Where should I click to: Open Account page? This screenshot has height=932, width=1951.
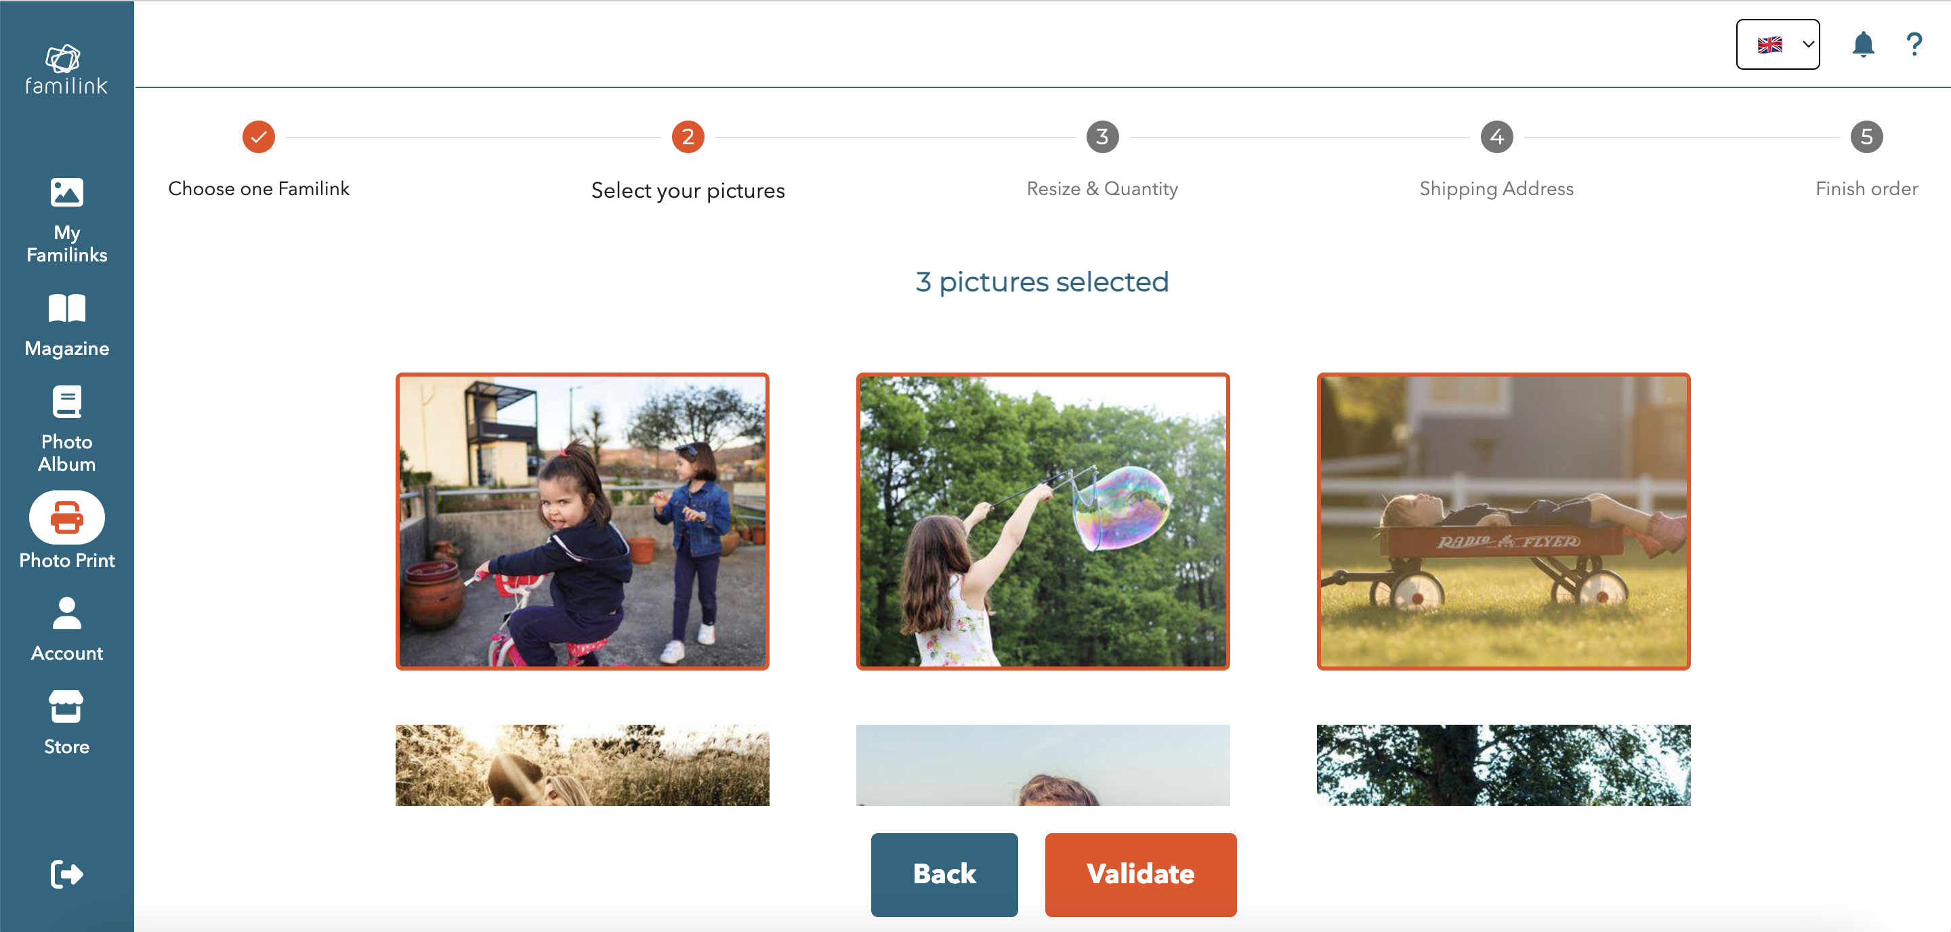[x=66, y=629]
